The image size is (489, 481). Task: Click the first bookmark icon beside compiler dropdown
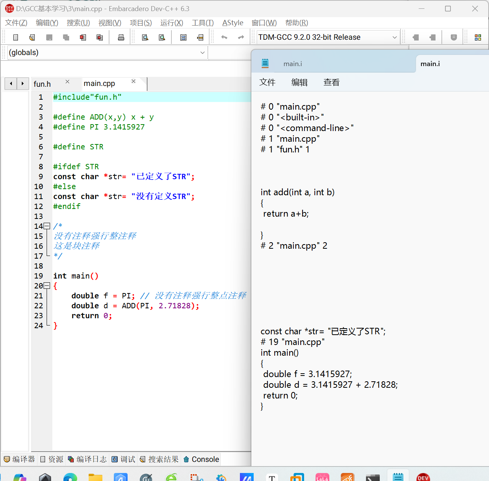click(x=416, y=37)
